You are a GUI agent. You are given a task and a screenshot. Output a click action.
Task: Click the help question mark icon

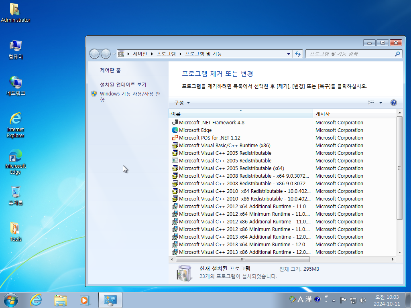click(393, 103)
